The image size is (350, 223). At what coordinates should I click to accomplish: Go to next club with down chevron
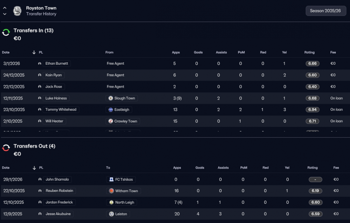(5, 14)
